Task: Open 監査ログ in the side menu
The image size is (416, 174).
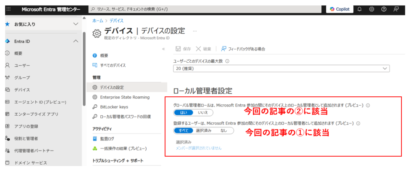Action: 108,139
